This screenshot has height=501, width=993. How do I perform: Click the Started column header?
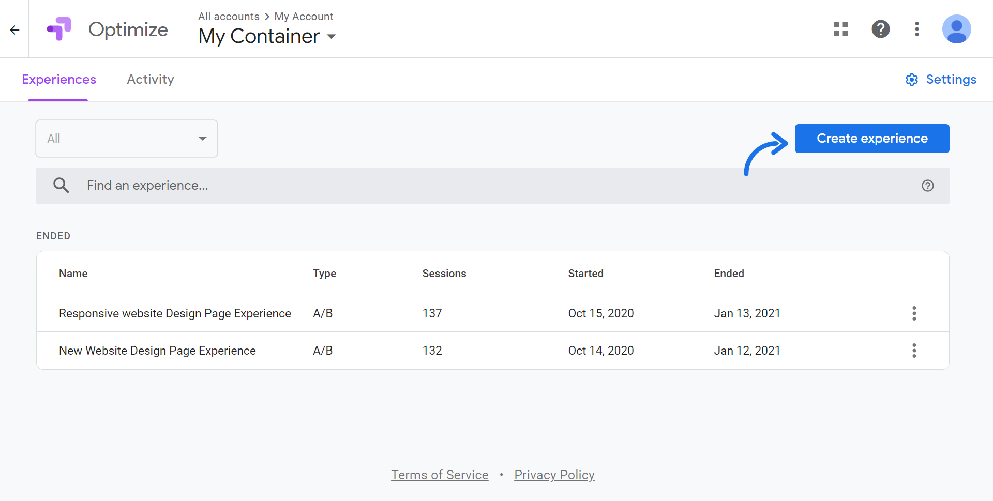click(585, 274)
